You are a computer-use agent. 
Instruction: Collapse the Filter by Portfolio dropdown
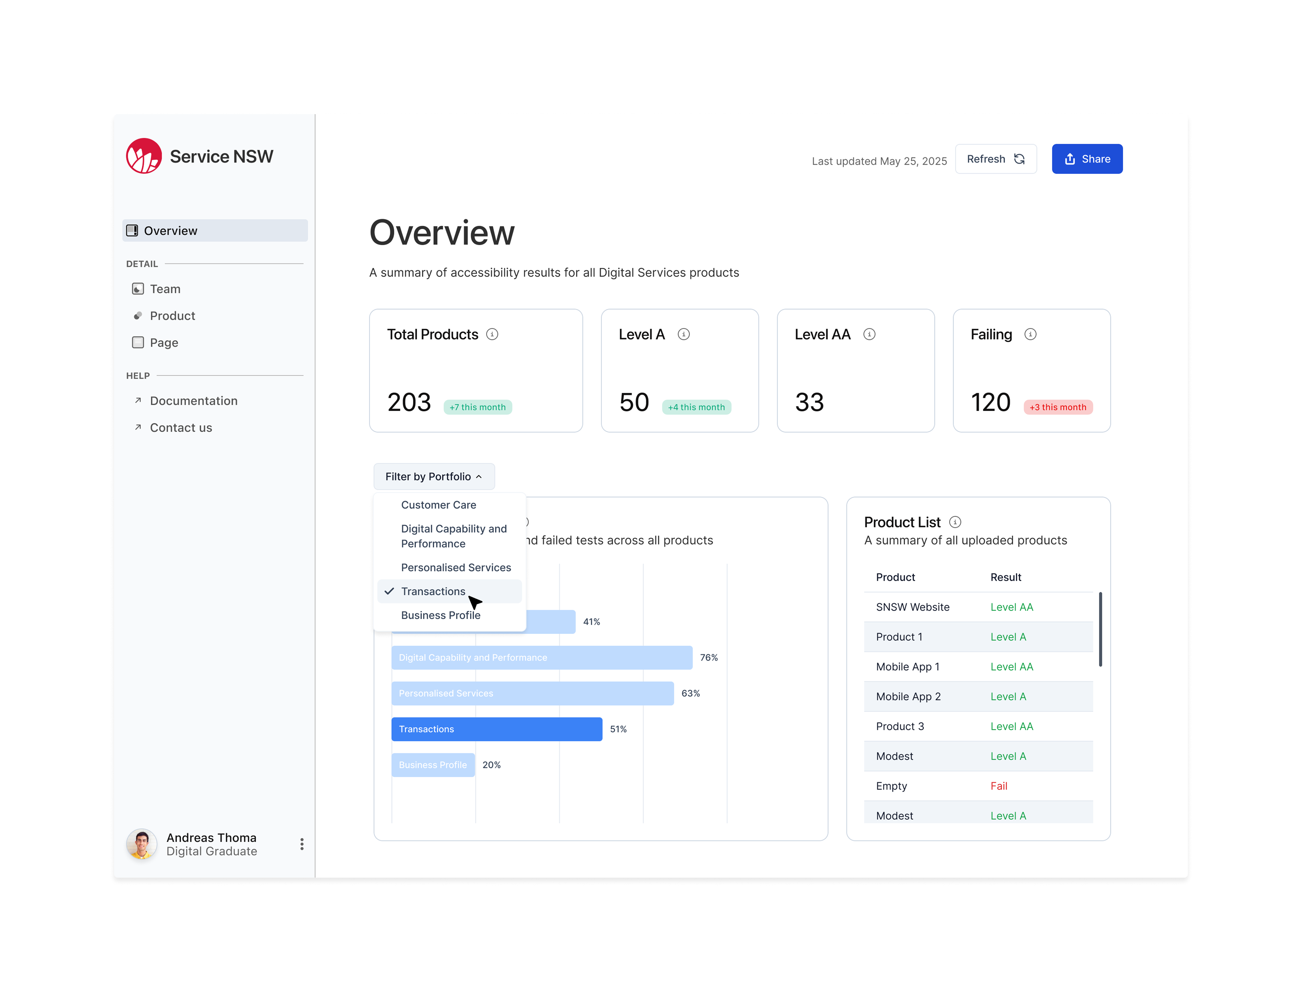pyautogui.click(x=433, y=477)
